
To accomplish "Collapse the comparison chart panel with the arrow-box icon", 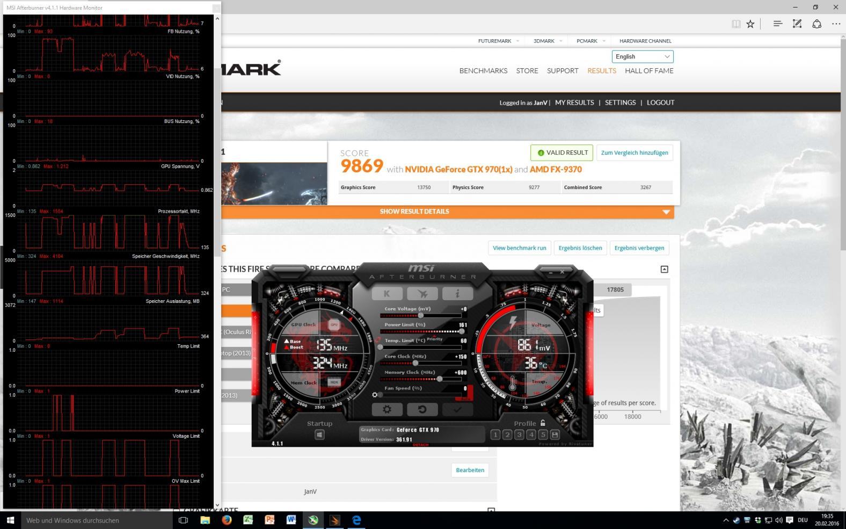I will pos(664,269).
